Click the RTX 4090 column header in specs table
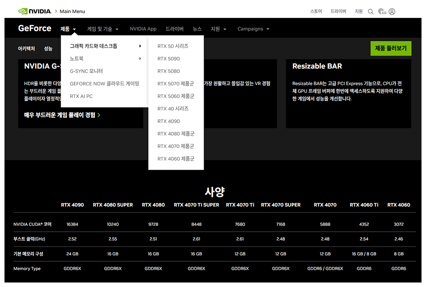 (x=72, y=205)
